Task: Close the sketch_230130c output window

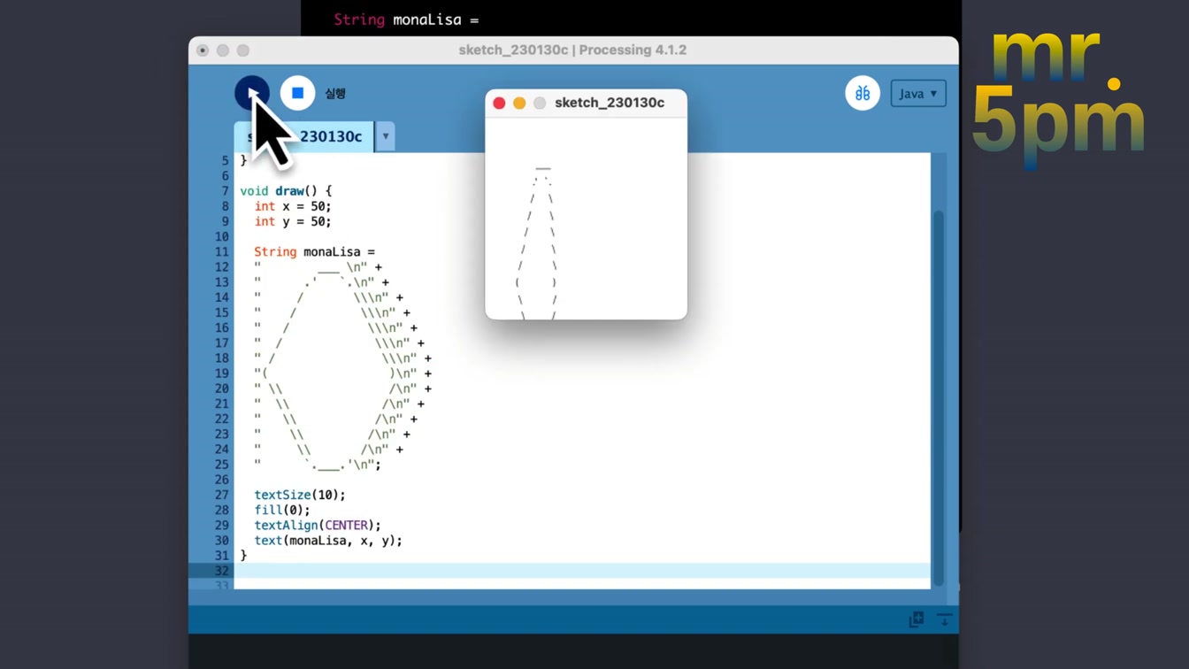Action: pyautogui.click(x=499, y=103)
